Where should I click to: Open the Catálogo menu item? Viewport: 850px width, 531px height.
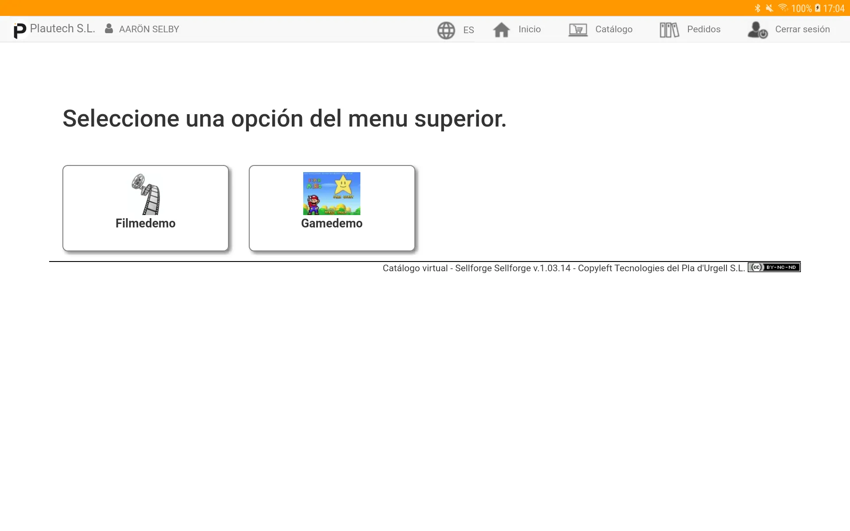pyautogui.click(x=614, y=29)
